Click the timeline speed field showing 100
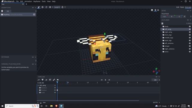192x108 pixels. [x=155, y=80]
